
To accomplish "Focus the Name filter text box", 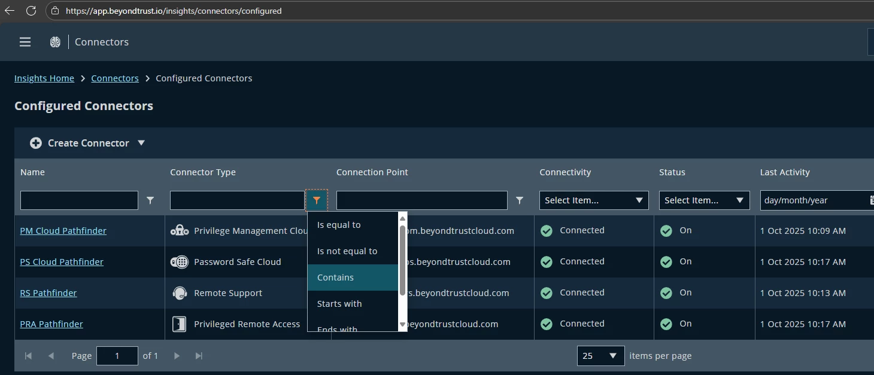I will (x=79, y=200).
